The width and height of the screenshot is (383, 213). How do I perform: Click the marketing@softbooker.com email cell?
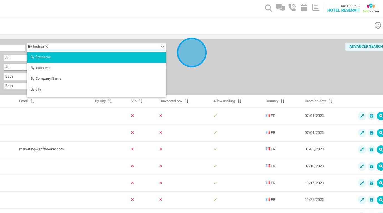pos(41,149)
